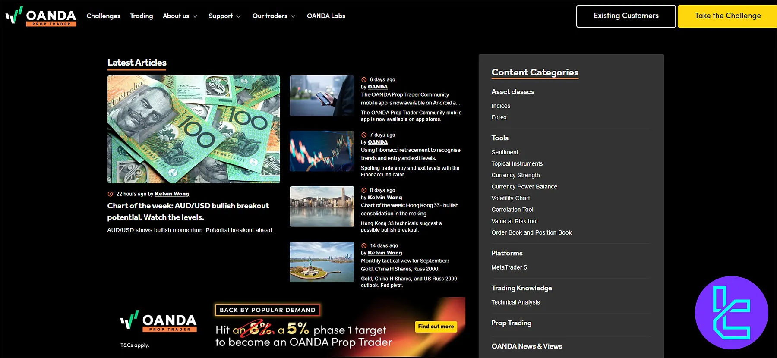Click the T&Cs apply text in banner

(135, 345)
